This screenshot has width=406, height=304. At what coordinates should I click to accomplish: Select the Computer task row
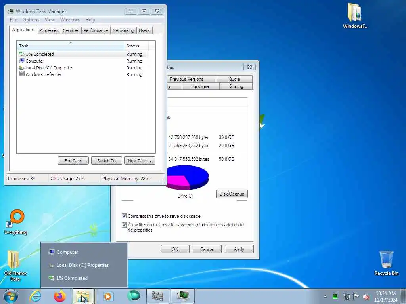pos(82,61)
